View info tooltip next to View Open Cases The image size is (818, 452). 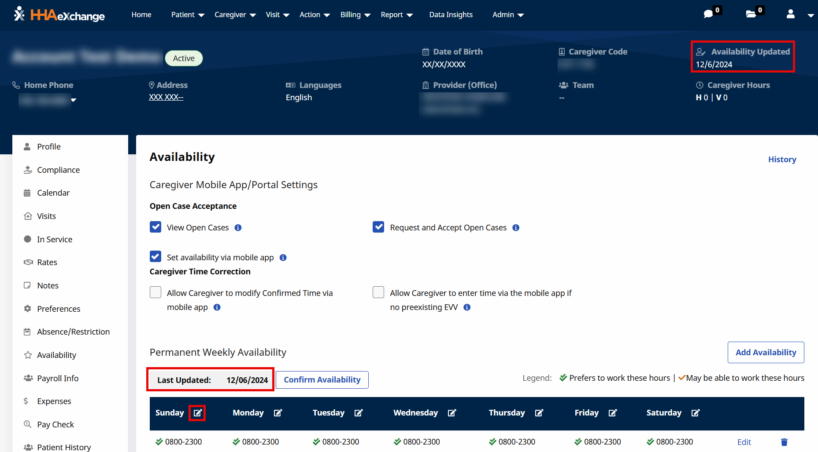coord(238,228)
